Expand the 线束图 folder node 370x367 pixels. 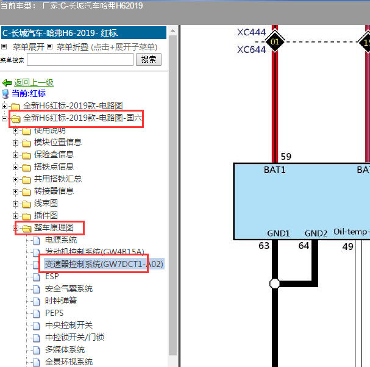click(16, 204)
